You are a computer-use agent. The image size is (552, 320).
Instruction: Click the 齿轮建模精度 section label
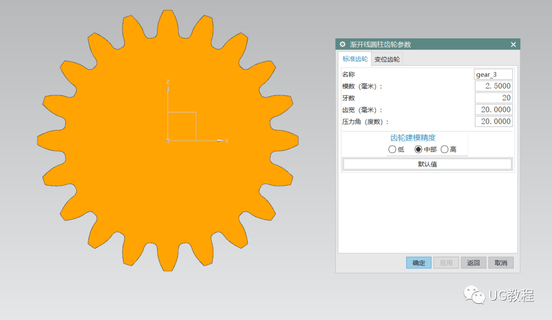pos(412,138)
